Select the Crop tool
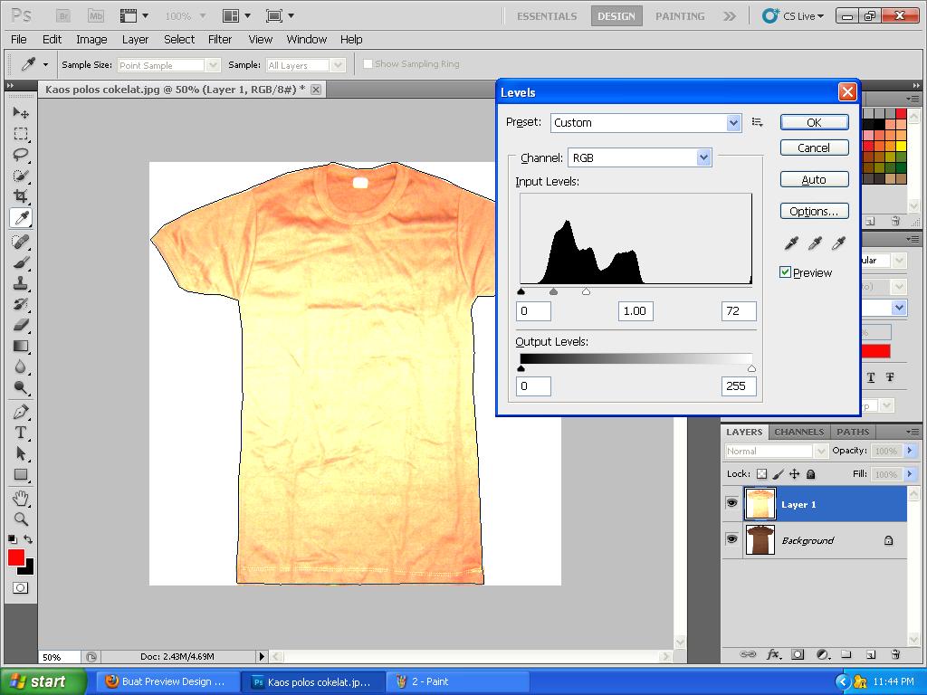The height and width of the screenshot is (695, 927). 21,196
